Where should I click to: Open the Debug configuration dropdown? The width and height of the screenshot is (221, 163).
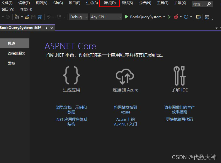point(79,17)
